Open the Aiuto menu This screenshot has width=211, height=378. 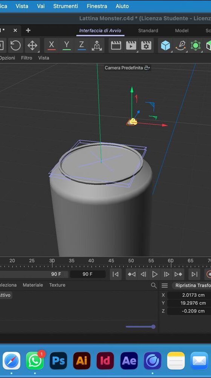122,6
